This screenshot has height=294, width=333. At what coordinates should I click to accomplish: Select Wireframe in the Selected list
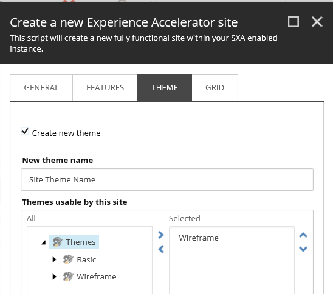tap(199, 238)
